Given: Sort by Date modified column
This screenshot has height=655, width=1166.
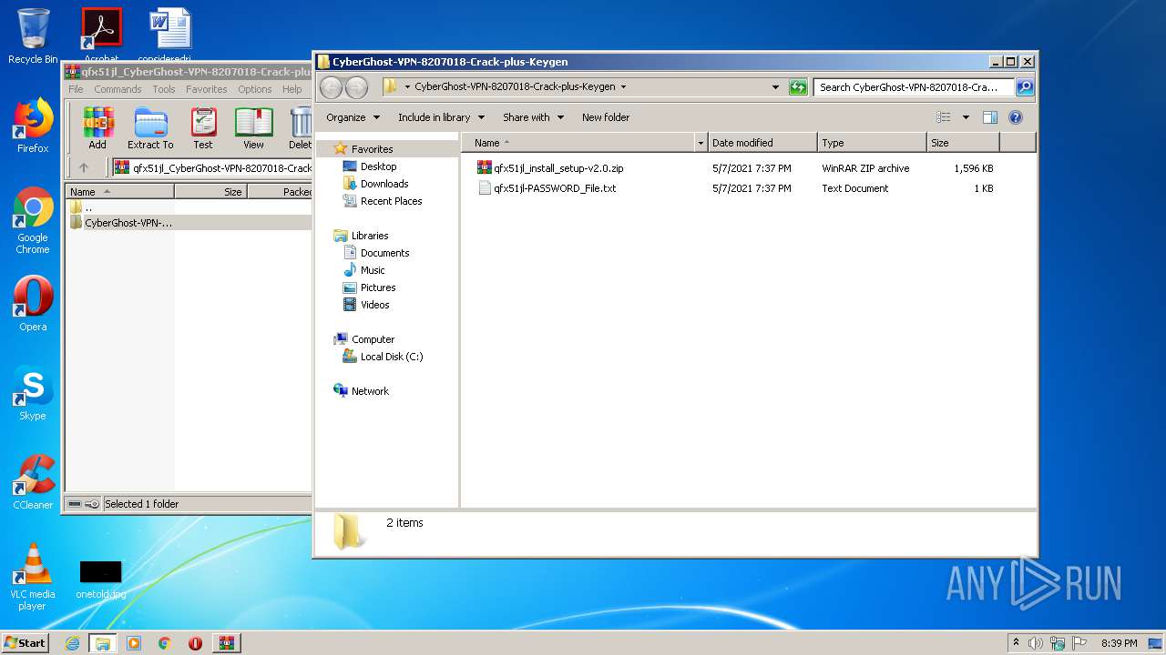Looking at the screenshot, I should 762,143.
